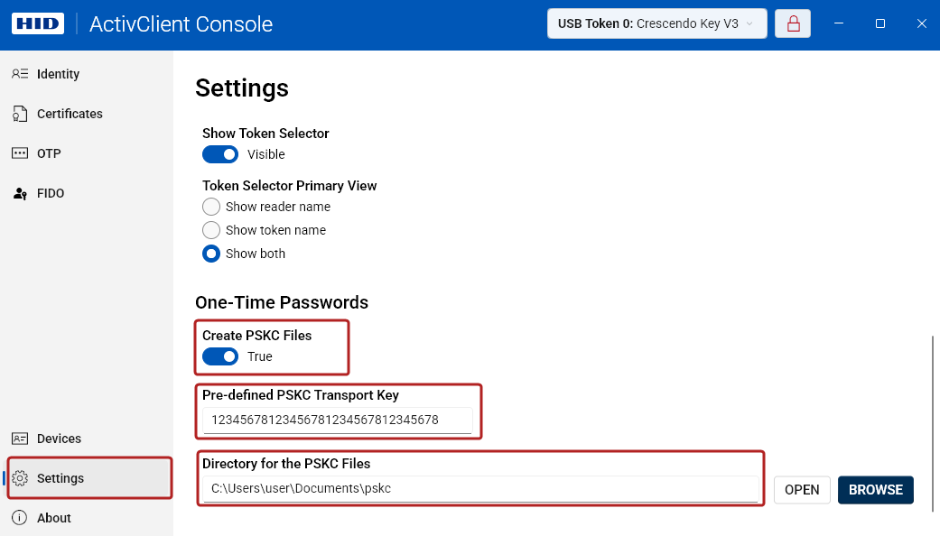Disable the Create PSKC Files switch
This screenshot has height=536, width=940.
220,356
